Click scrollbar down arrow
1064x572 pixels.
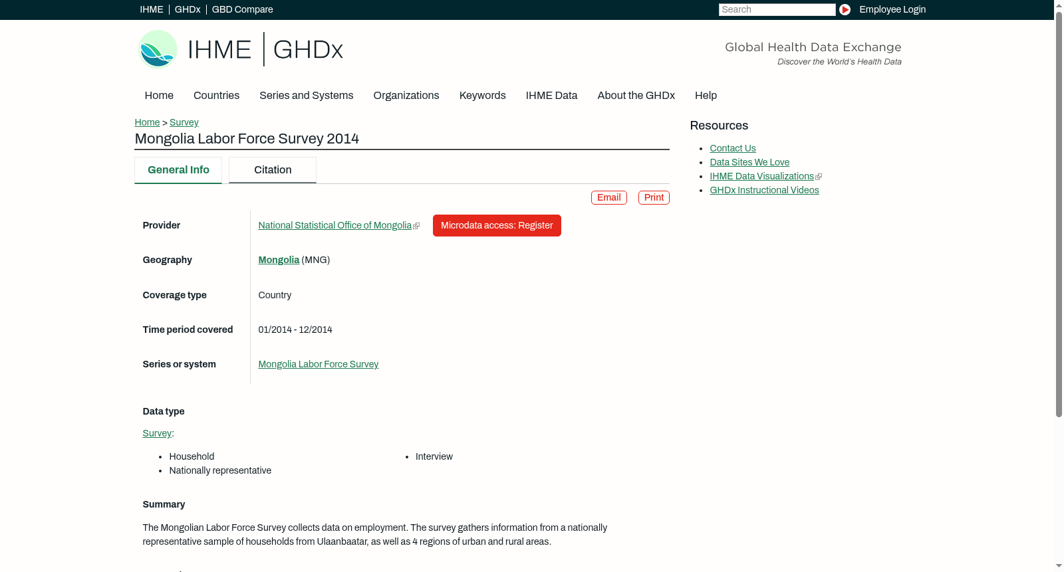click(1059, 567)
